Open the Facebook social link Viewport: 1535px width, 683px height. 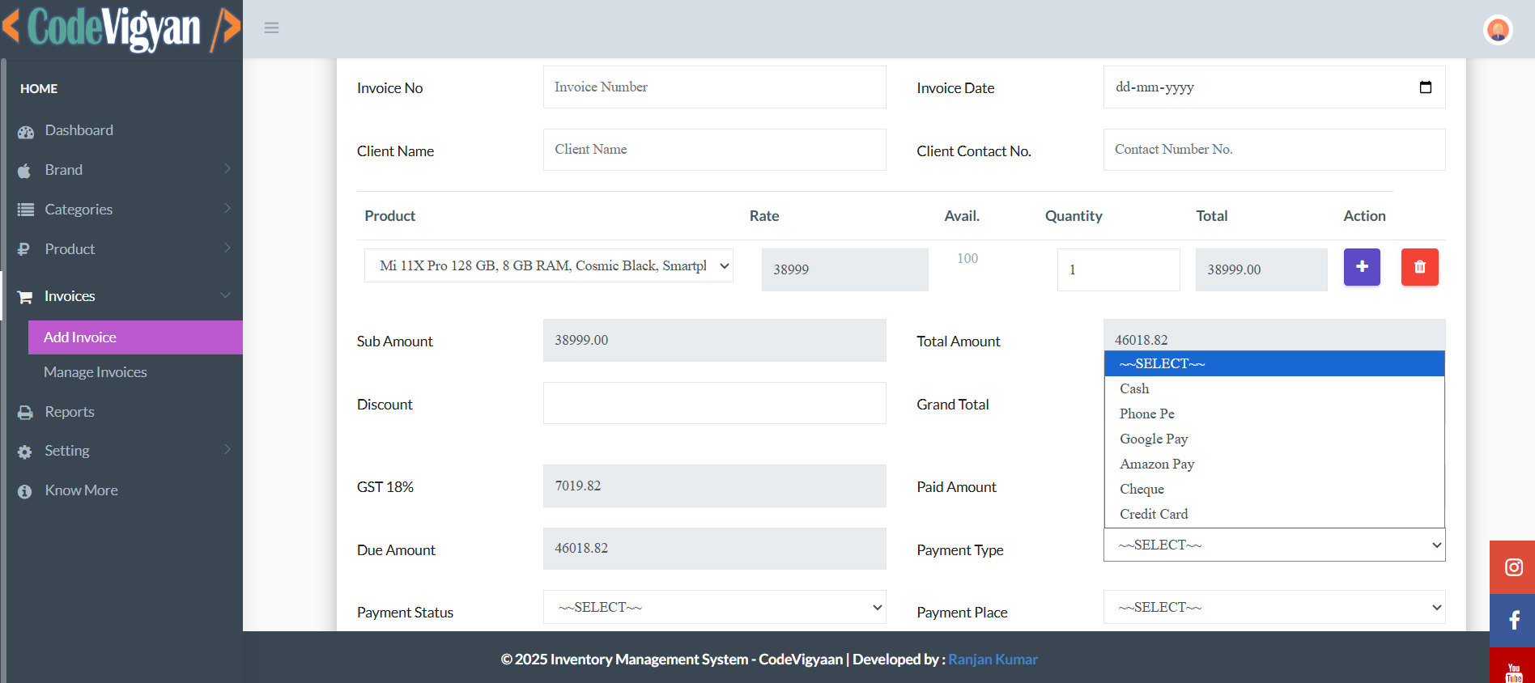(1513, 621)
